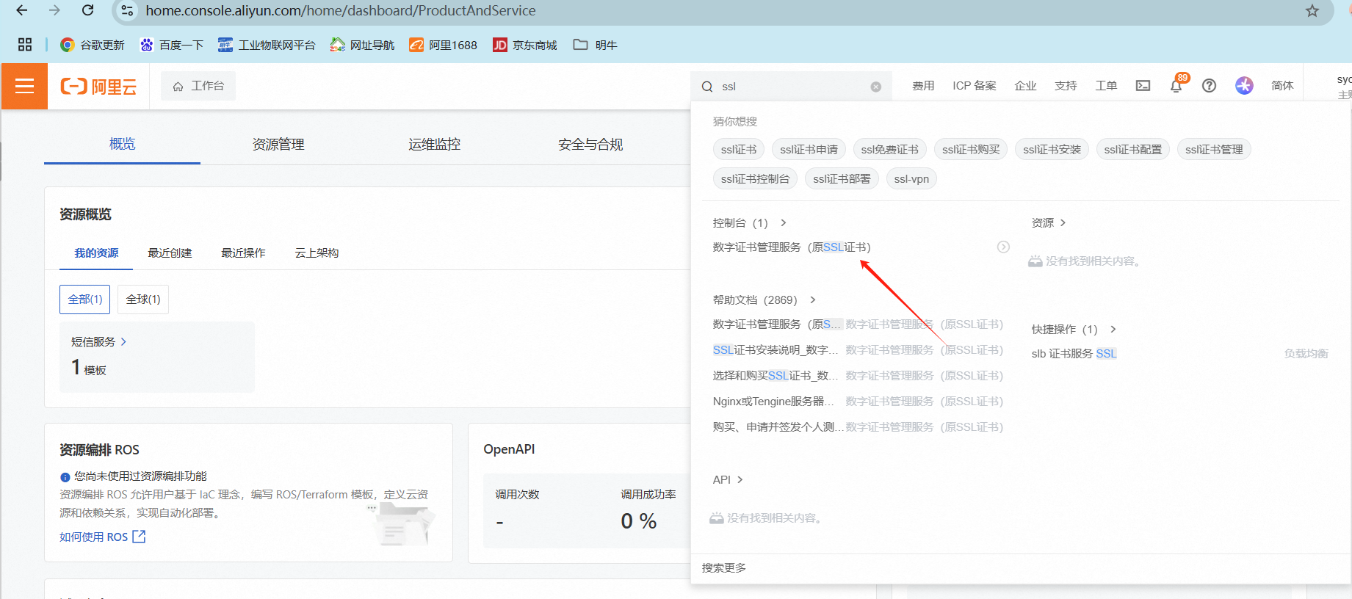Open the 工单 top menu
1352x599 pixels.
click(1106, 86)
